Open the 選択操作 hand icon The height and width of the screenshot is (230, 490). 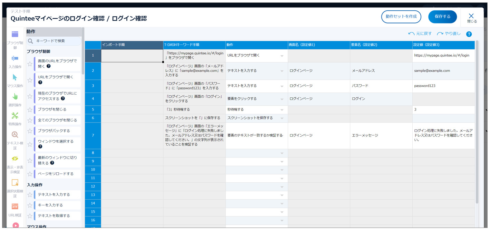tap(15, 96)
